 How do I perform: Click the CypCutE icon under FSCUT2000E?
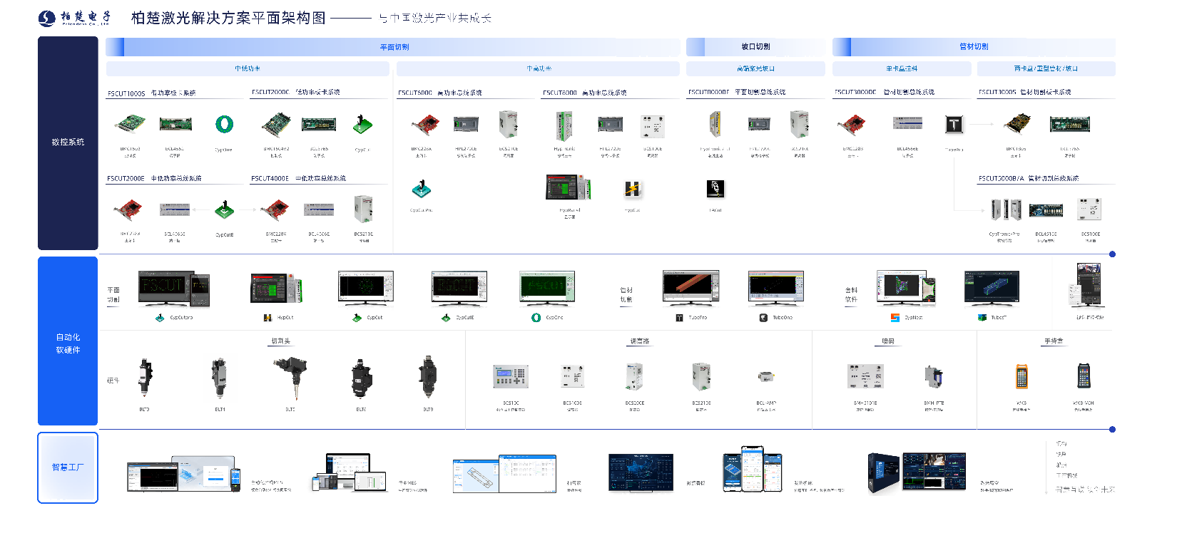[x=224, y=209]
